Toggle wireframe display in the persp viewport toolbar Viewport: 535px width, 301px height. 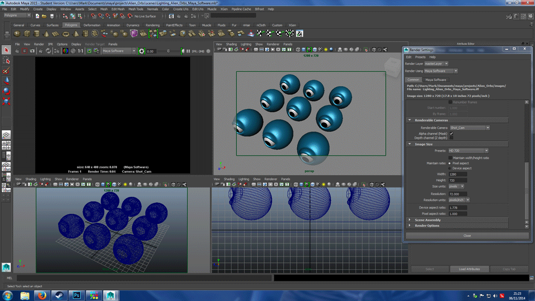tap(297, 49)
